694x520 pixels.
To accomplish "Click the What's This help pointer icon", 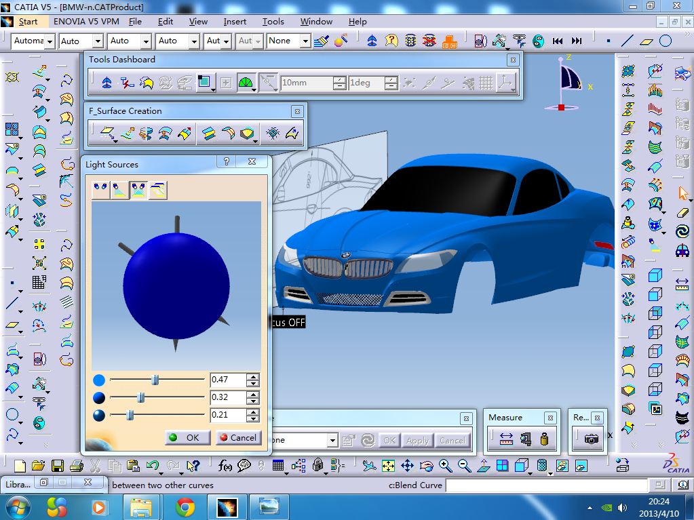I will (x=193, y=466).
